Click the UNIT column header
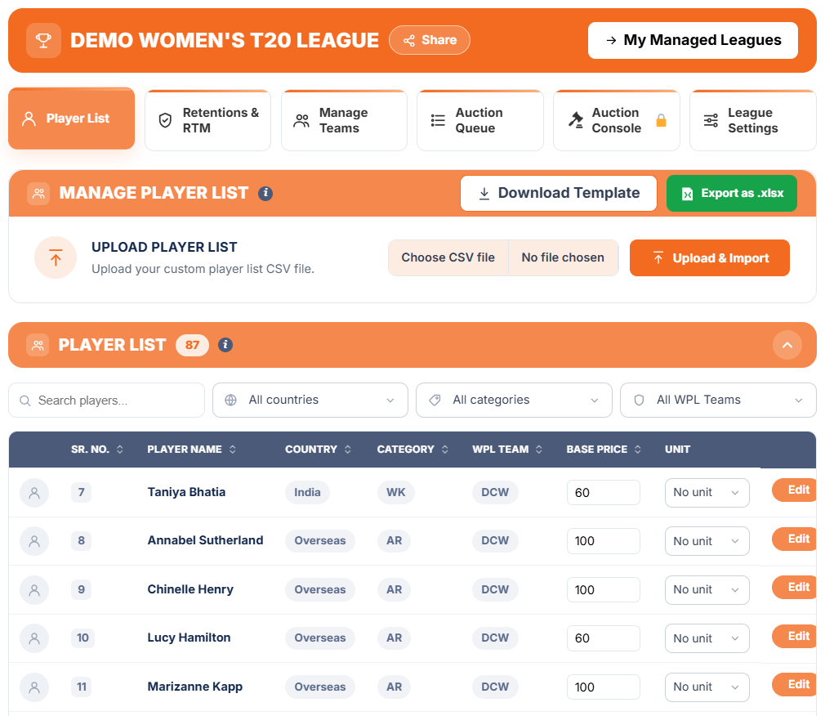 677,449
